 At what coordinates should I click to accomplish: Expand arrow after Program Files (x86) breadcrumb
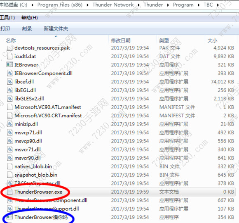pyautogui.click(x=88, y=5)
